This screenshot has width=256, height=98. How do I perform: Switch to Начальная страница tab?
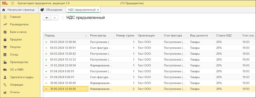coord(19,10)
